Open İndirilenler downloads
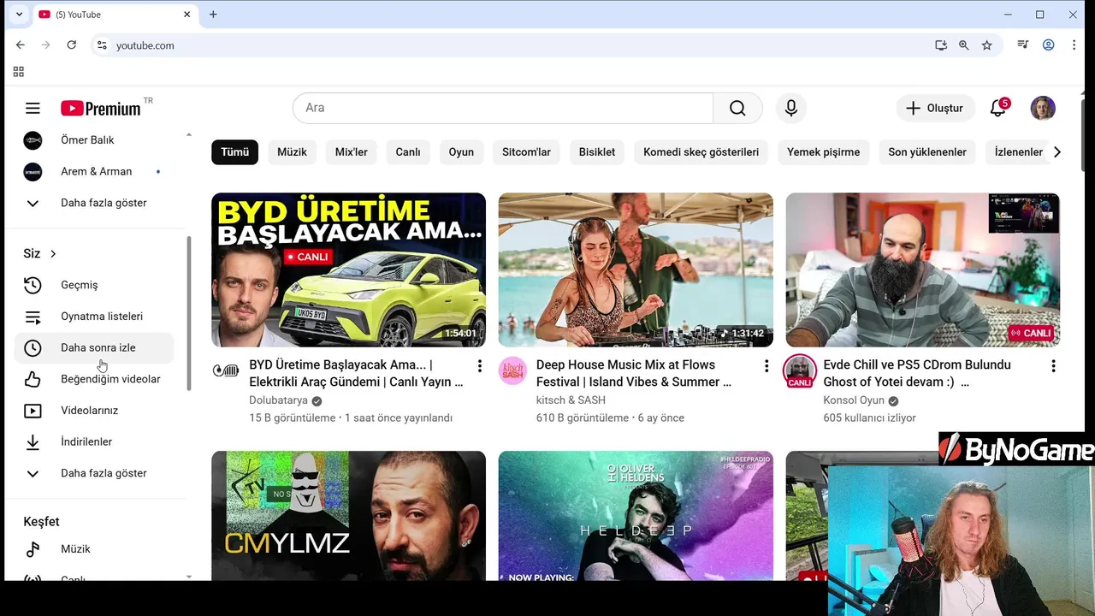The width and height of the screenshot is (1095, 616). (x=94, y=441)
